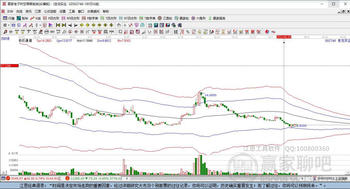Select the crosshair cursor tool

pyautogui.click(x=125, y=25)
